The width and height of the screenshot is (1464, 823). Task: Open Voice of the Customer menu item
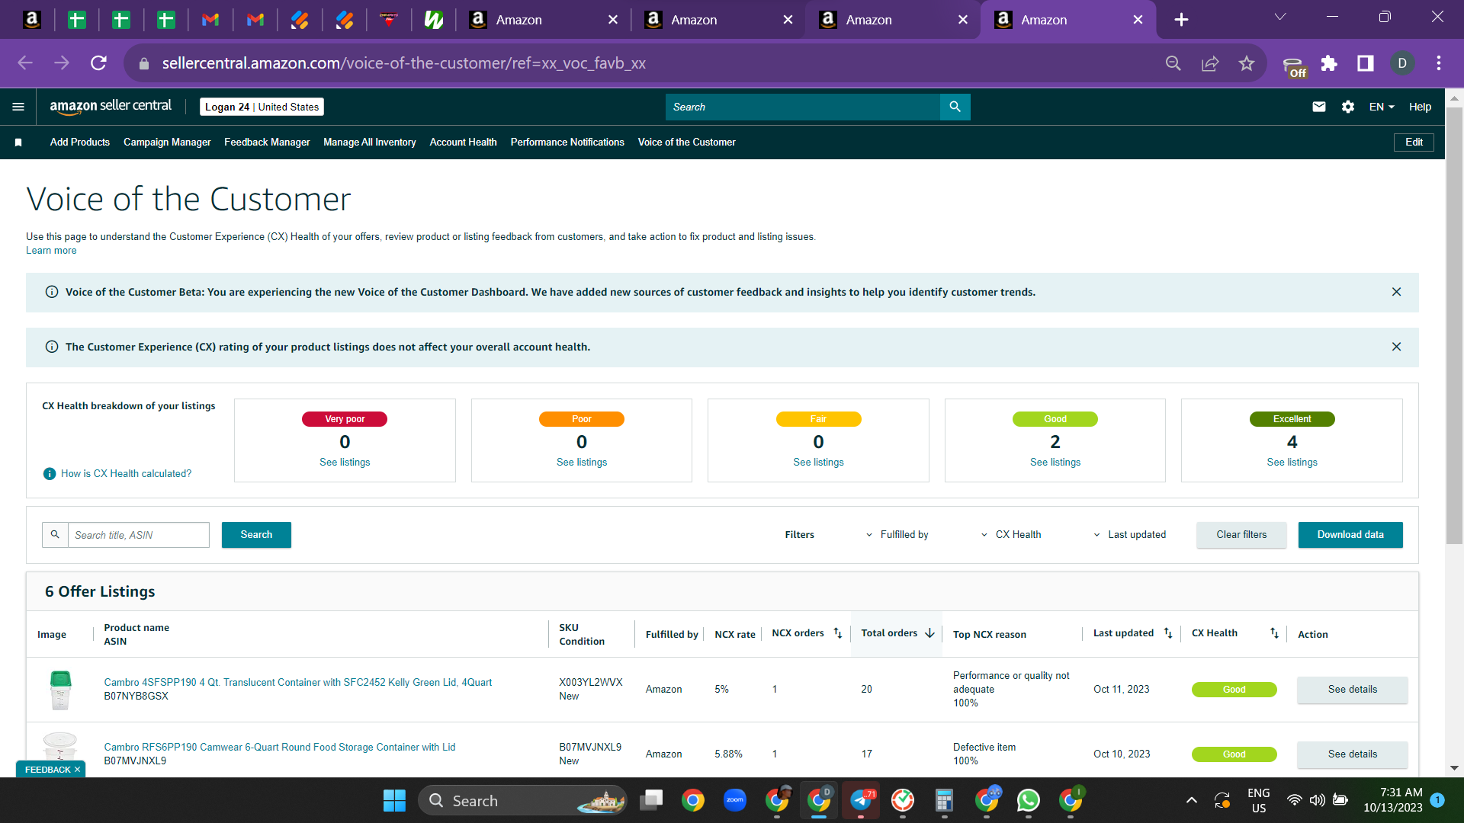point(687,143)
